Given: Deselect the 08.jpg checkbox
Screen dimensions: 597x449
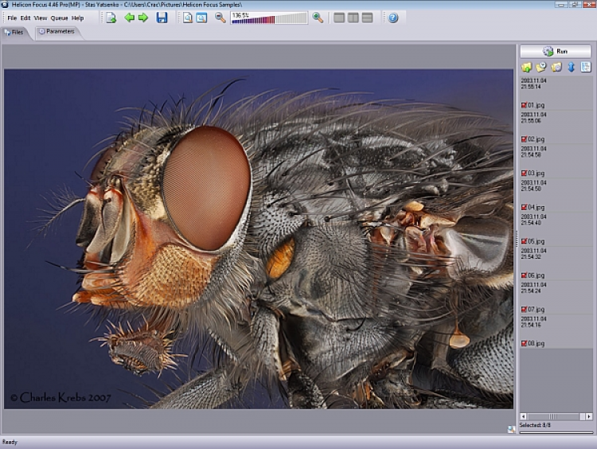Looking at the screenshot, I should pyautogui.click(x=524, y=343).
